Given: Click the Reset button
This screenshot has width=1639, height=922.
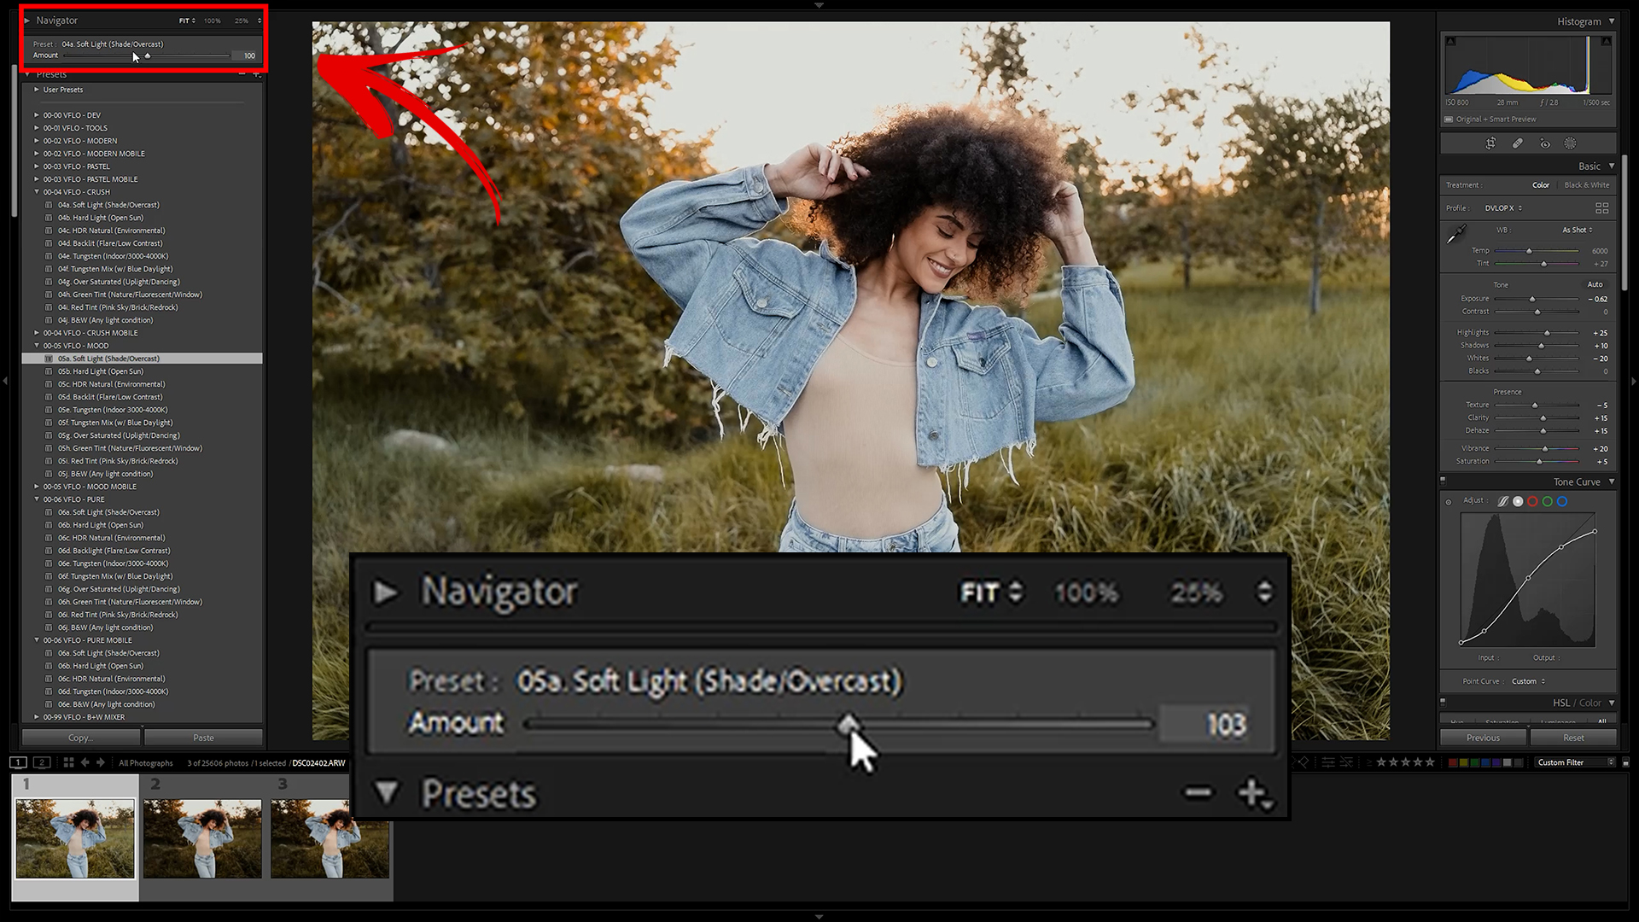Looking at the screenshot, I should 1573,737.
